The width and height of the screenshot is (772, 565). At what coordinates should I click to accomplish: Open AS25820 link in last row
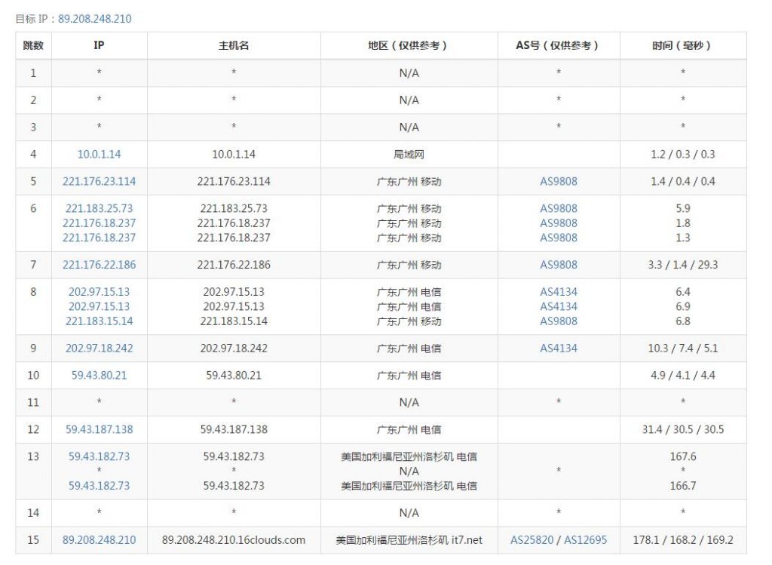click(x=532, y=539)
